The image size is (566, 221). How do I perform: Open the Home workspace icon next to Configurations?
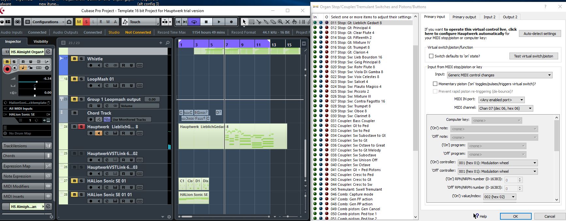[x=69, y=22]
